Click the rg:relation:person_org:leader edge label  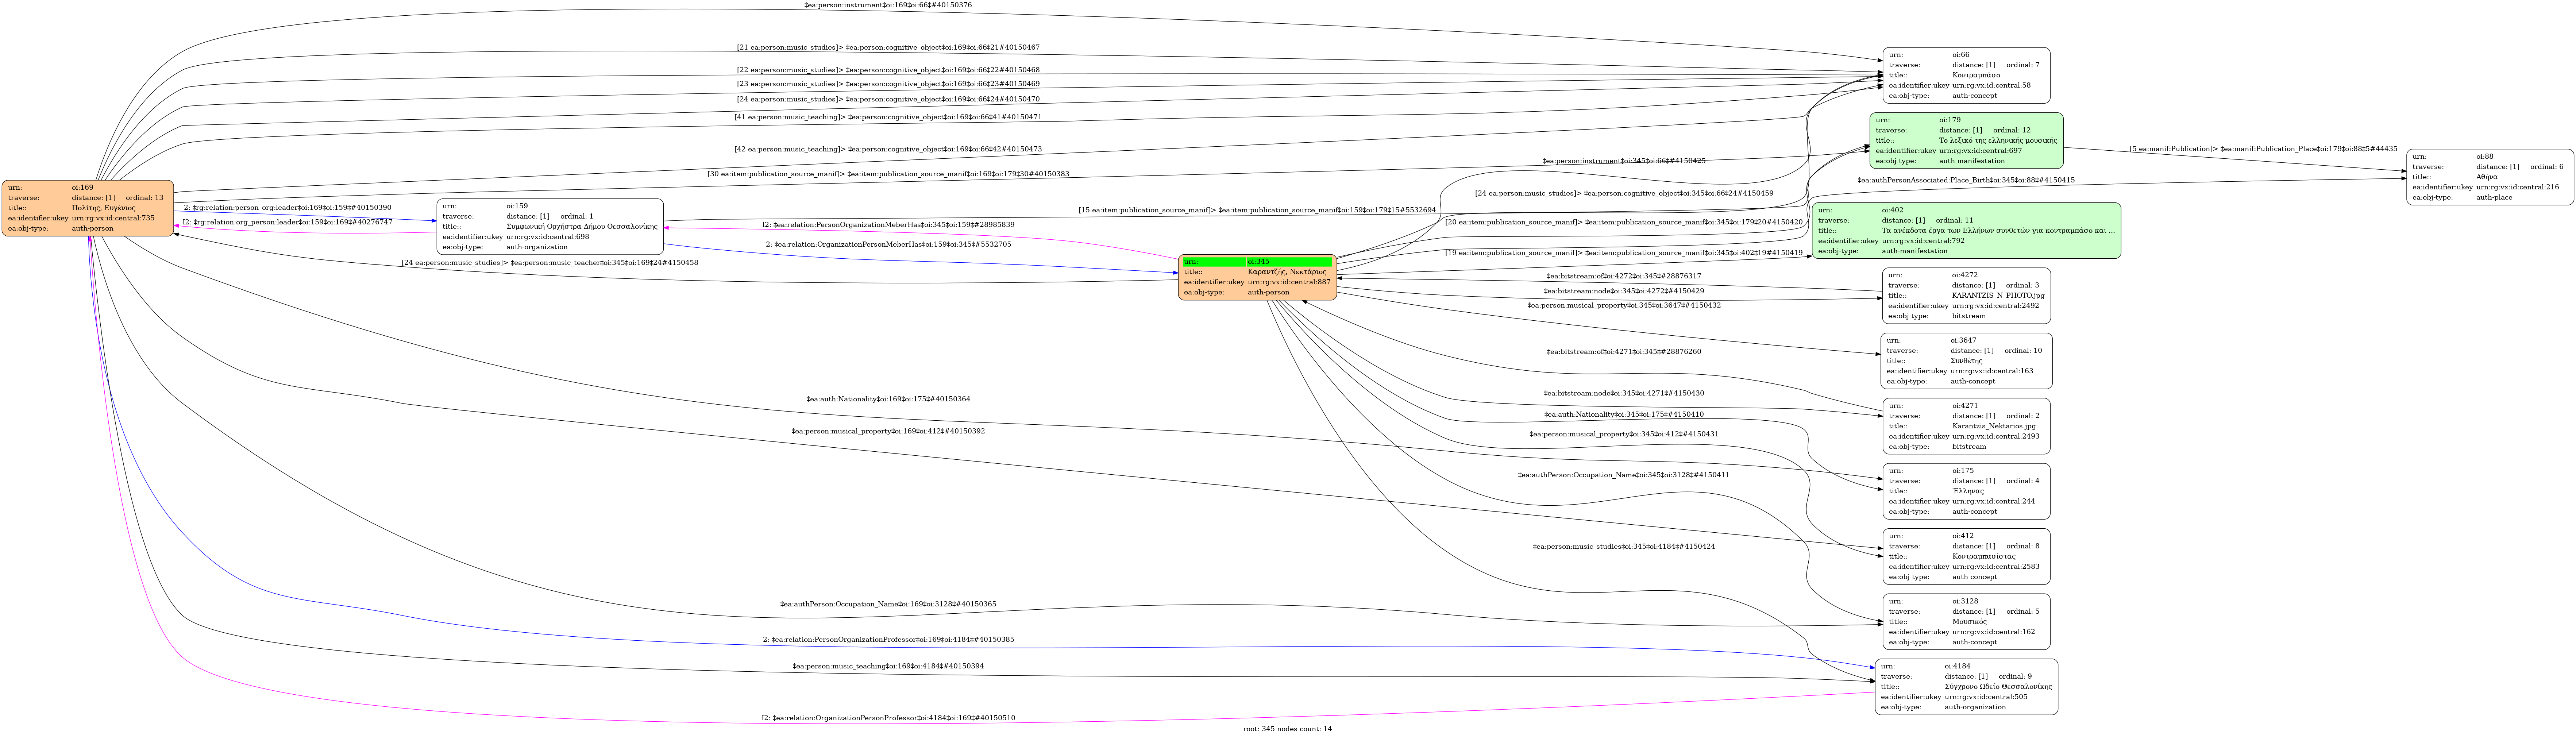click(287, 207)
